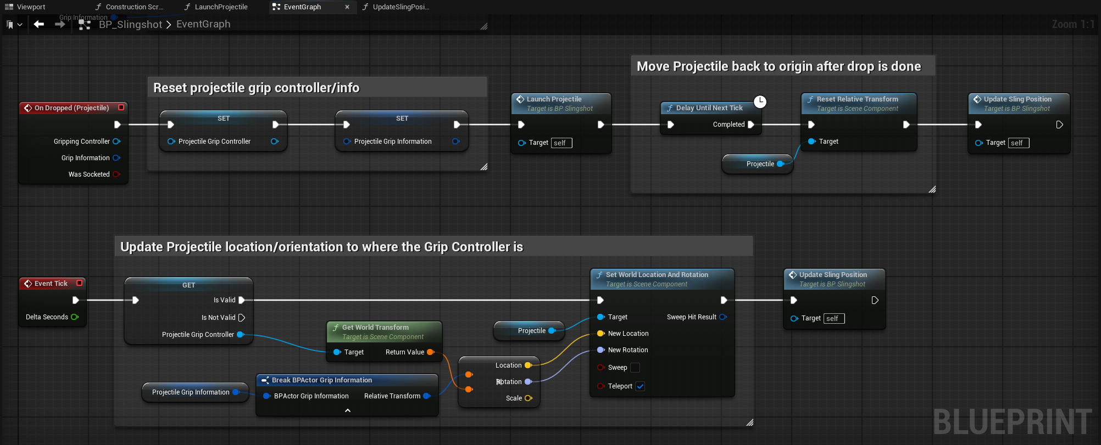Click the forward navigation arrow
Image resolution: width=1101 pixels, height=445 pixels.
[60, 24]
